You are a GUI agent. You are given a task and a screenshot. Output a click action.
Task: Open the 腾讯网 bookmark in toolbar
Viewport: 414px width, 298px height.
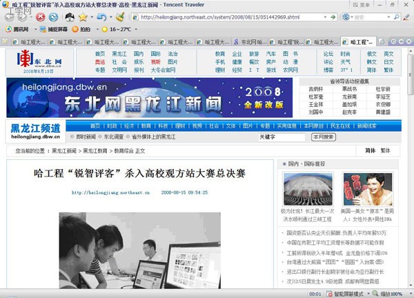pyautogui.click(x=17, y=30)
